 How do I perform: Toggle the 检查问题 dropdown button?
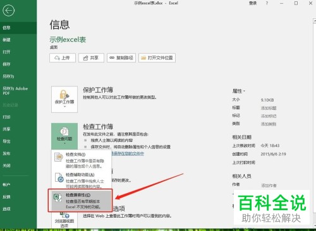point(64,136)
